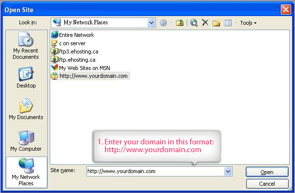Screen dimensions: 295x193
Task: Click the Open button
Action: pos(267,172)
